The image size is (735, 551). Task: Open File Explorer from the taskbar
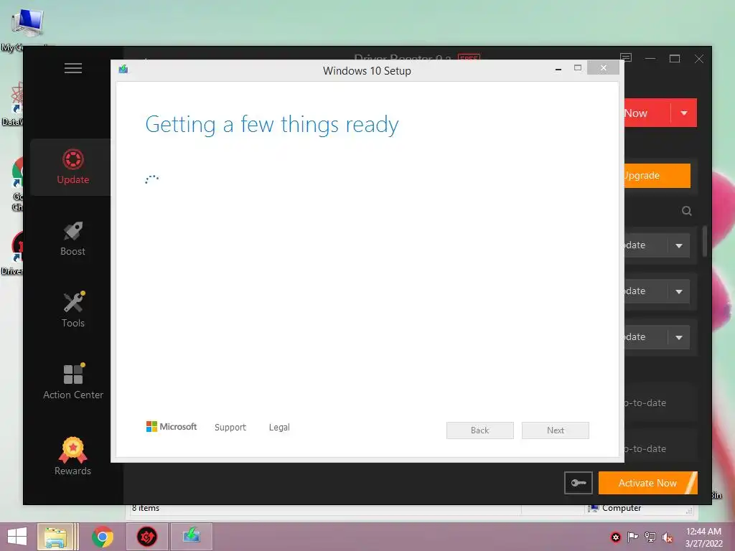(55, 537)
